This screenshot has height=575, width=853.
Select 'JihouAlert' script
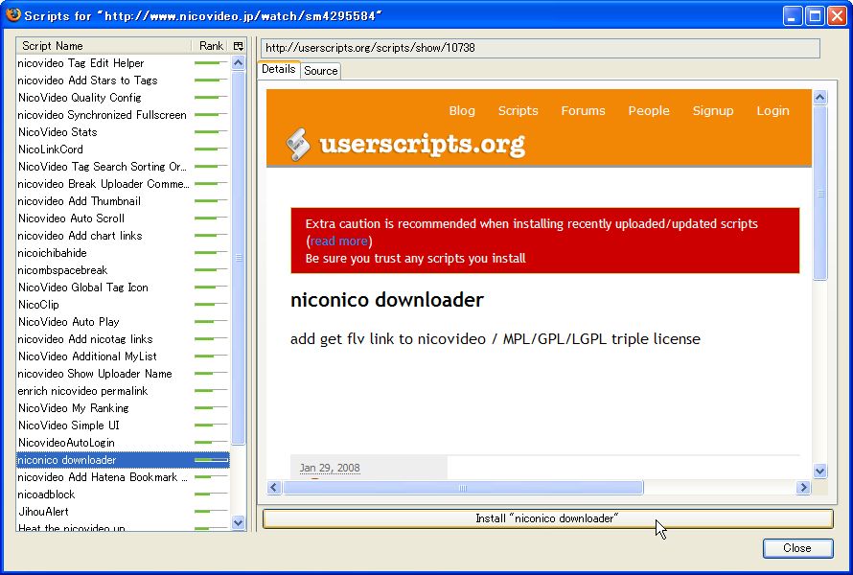coord(123,512)
